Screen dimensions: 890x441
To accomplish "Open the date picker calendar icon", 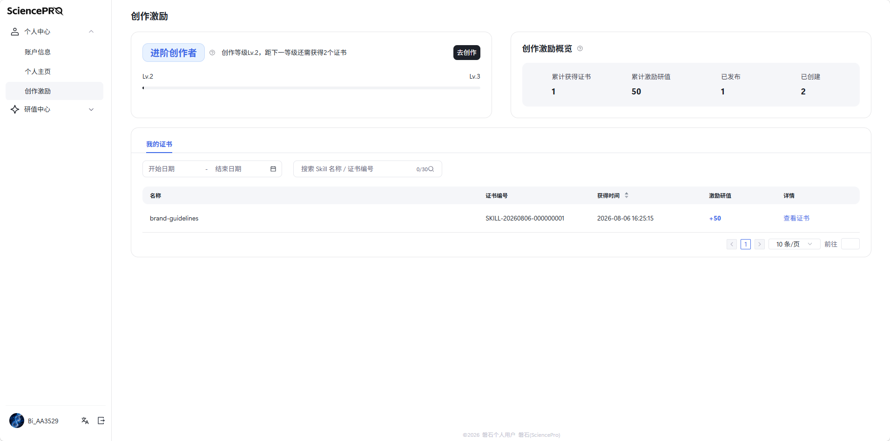I will [x=273, y=169].
